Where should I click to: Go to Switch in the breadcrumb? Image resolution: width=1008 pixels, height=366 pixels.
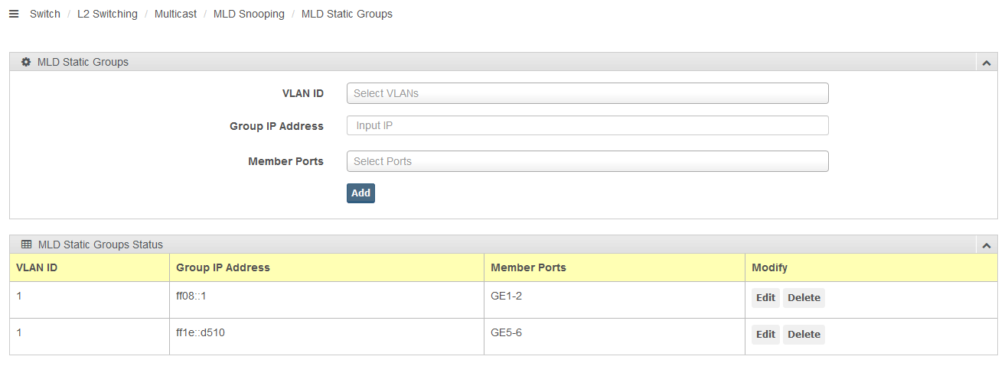click(45, 14)
